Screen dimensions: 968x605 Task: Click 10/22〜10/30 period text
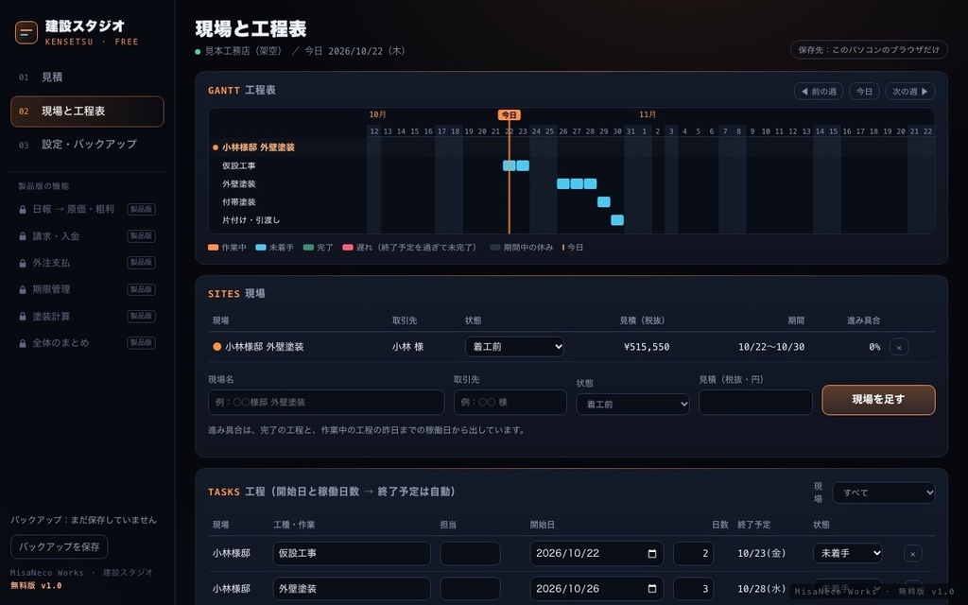771,347
